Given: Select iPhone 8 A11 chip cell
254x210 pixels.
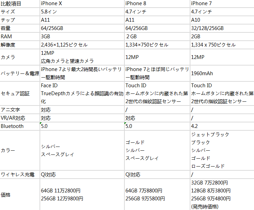Looking at the screenshot, I should (157, 20).
